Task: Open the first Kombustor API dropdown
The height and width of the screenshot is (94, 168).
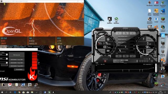Action: tap(7, 55)
